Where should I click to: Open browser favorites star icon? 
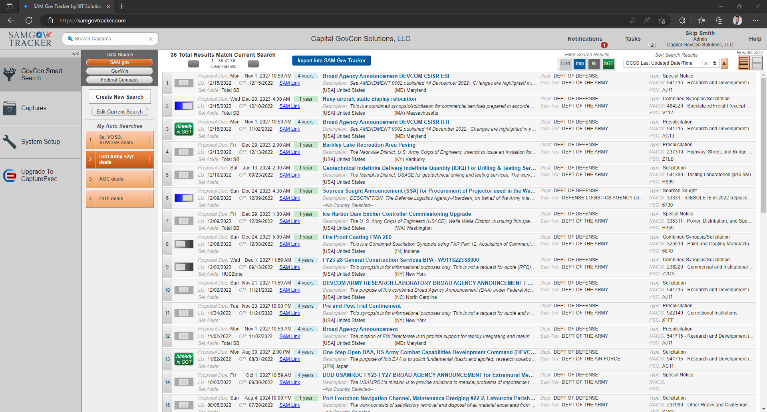pos(701,20)
